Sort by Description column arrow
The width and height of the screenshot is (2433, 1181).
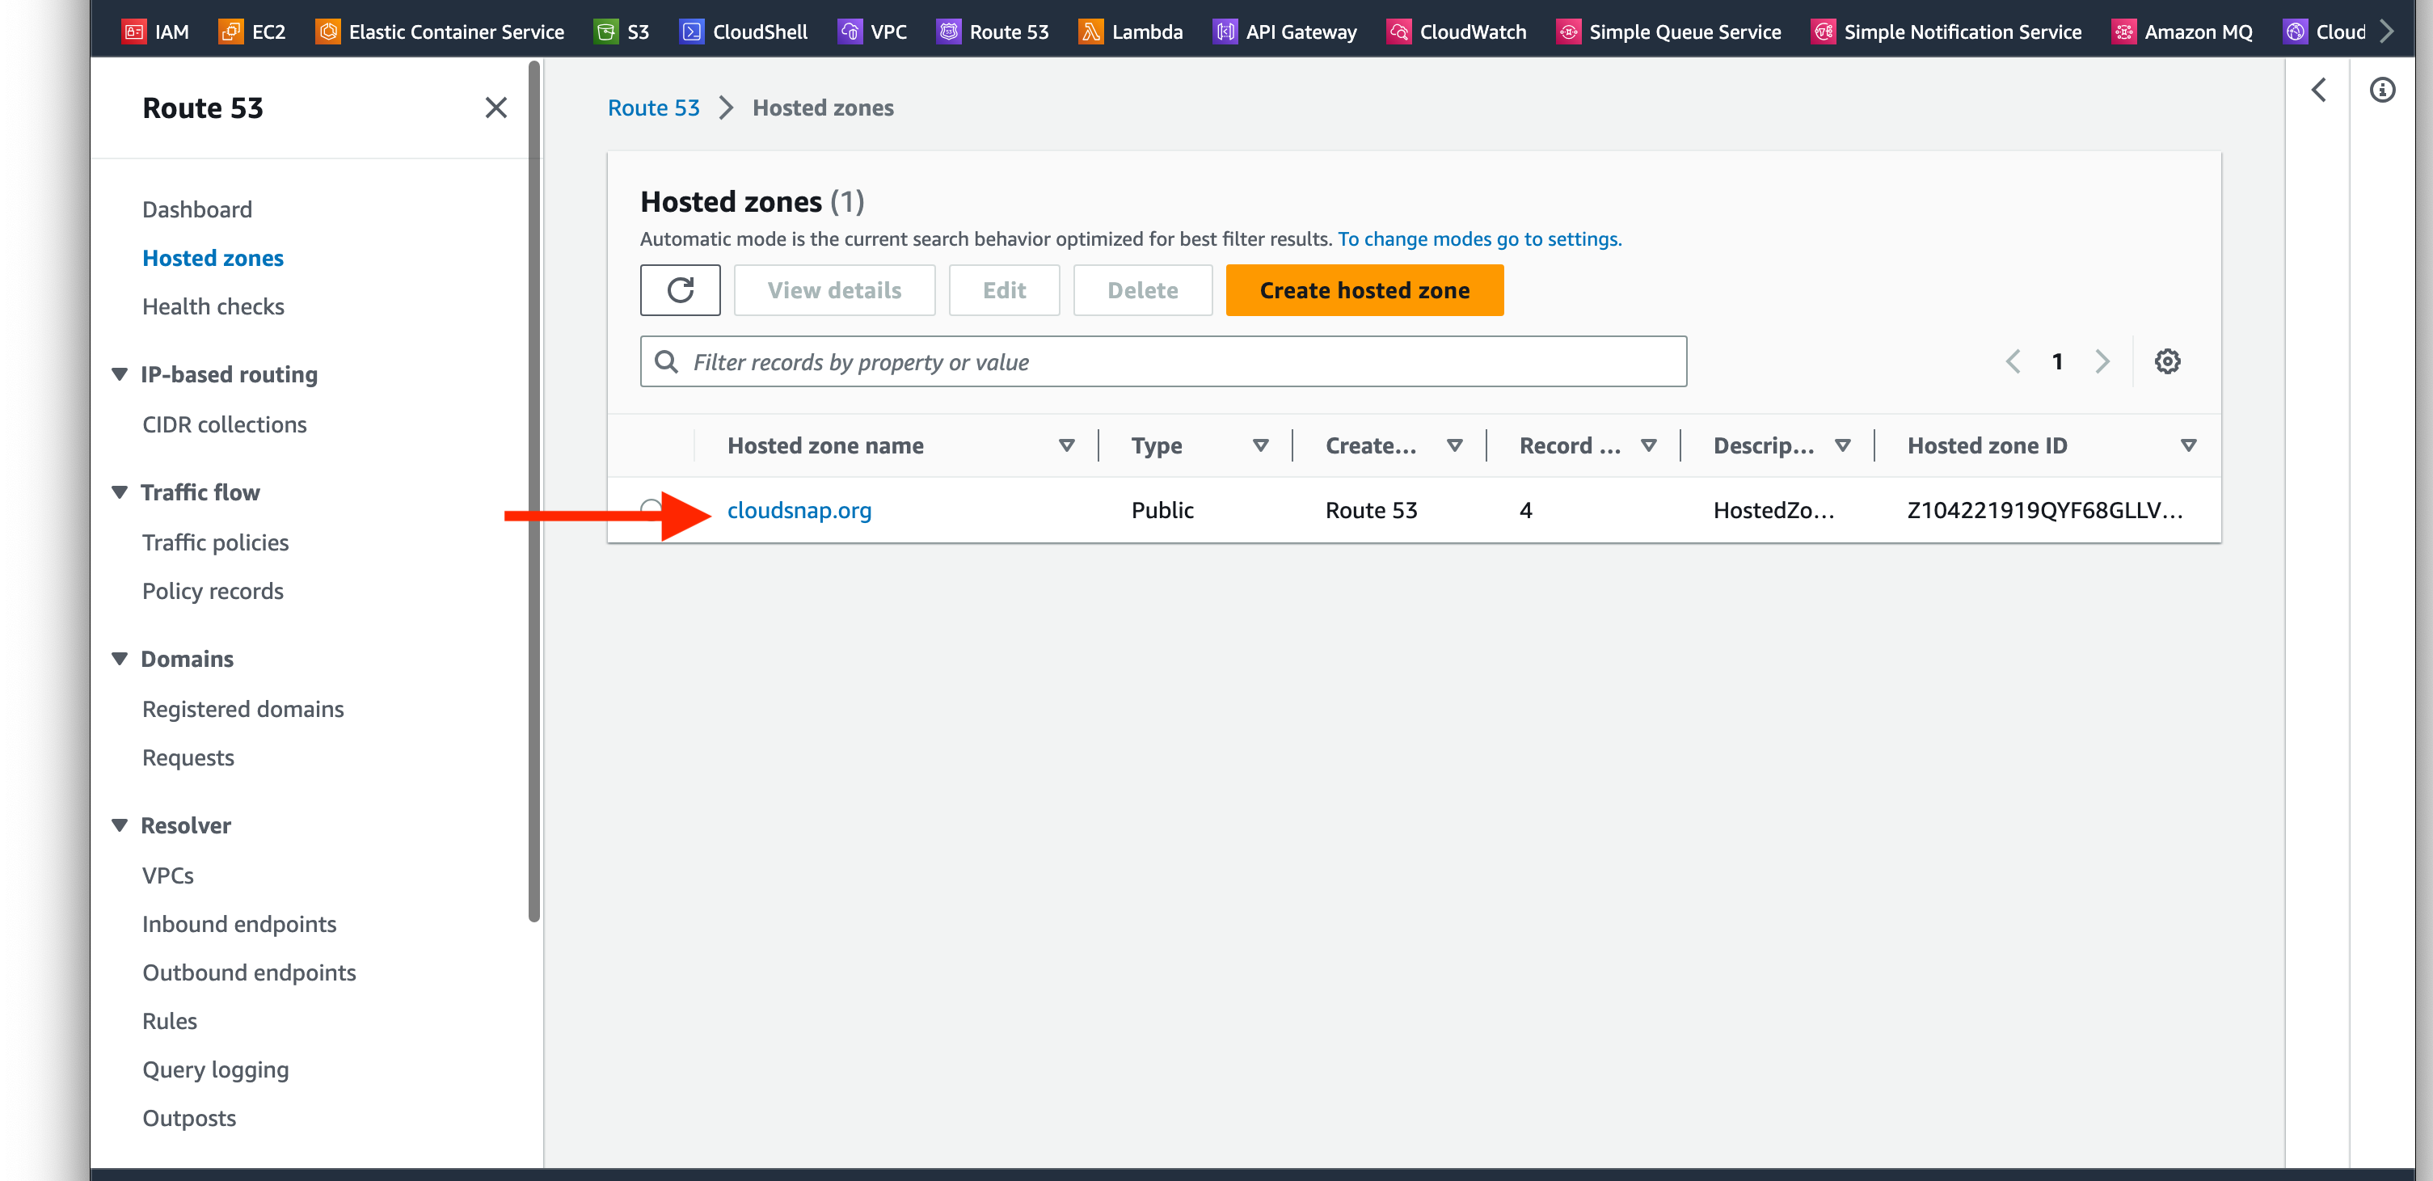pyautogui.click(x=1842, y=445)
